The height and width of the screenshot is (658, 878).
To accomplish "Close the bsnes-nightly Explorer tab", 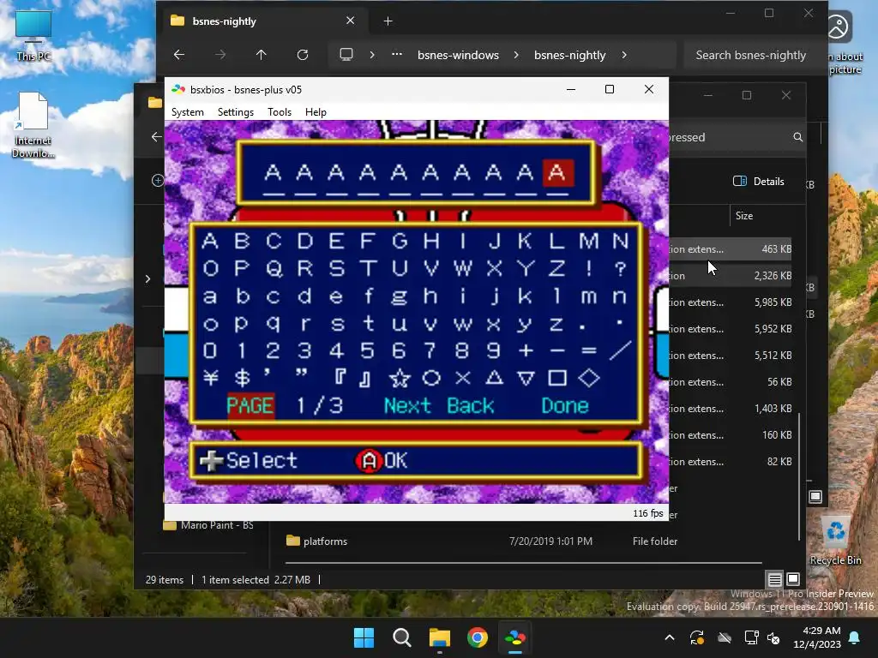I will [350, 21].
